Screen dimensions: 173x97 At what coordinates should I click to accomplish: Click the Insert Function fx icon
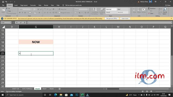pyautogui.click(x=25, y=23)
